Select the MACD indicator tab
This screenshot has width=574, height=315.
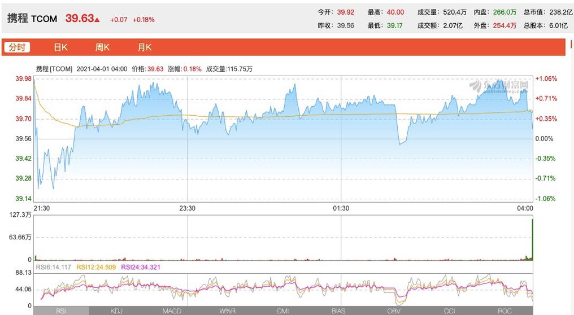pyautogui.click(x=172, y=311)
